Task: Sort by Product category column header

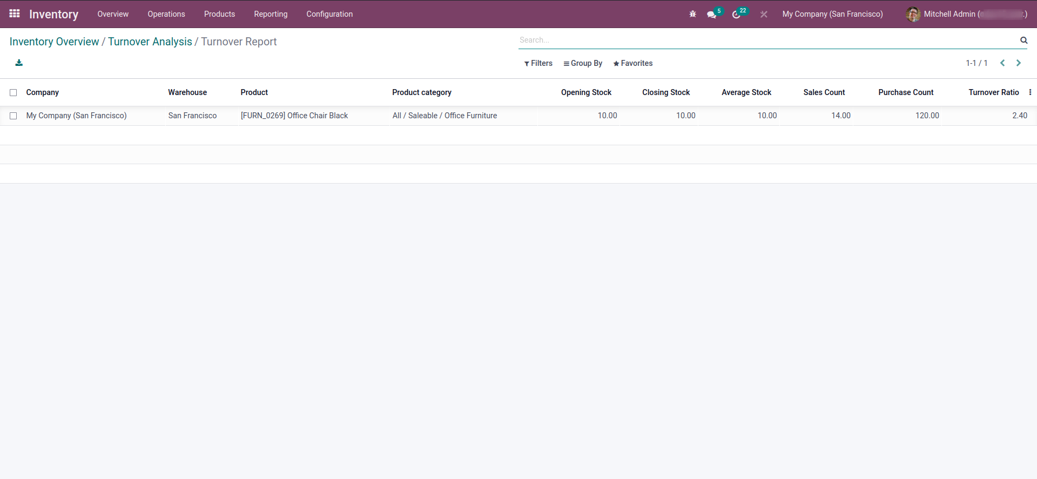Action: click(422, 92)
